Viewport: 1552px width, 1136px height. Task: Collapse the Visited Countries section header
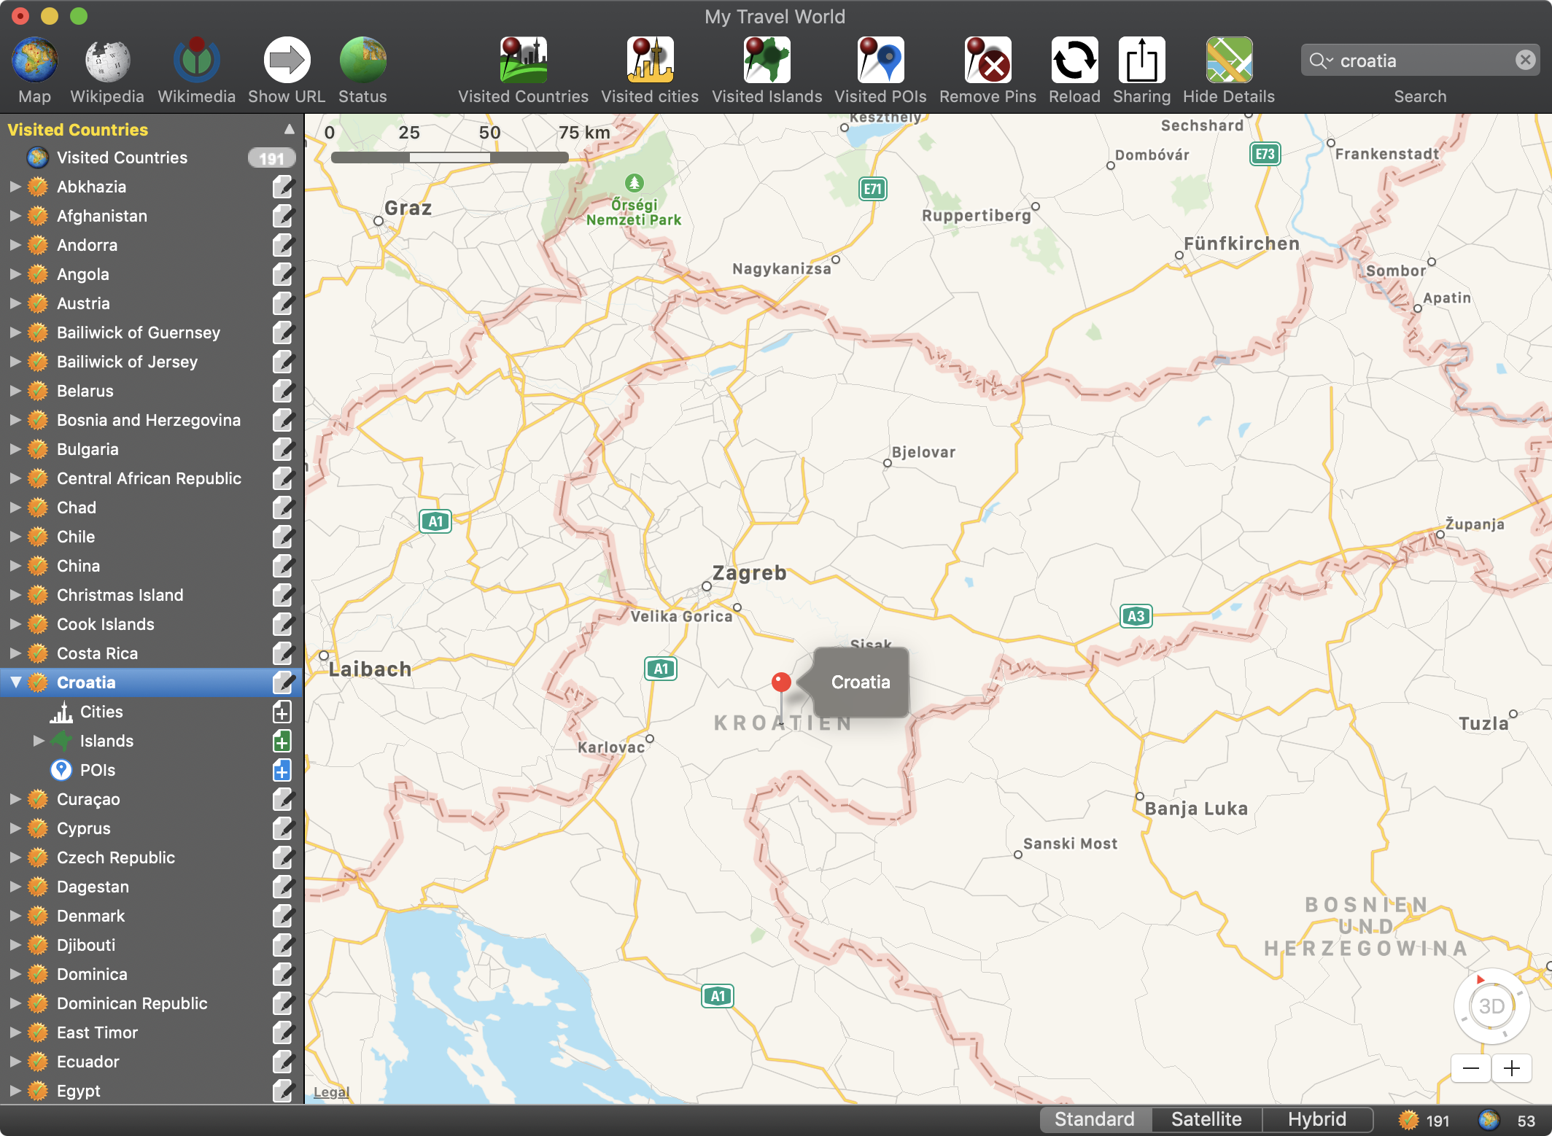click(289, 129)
